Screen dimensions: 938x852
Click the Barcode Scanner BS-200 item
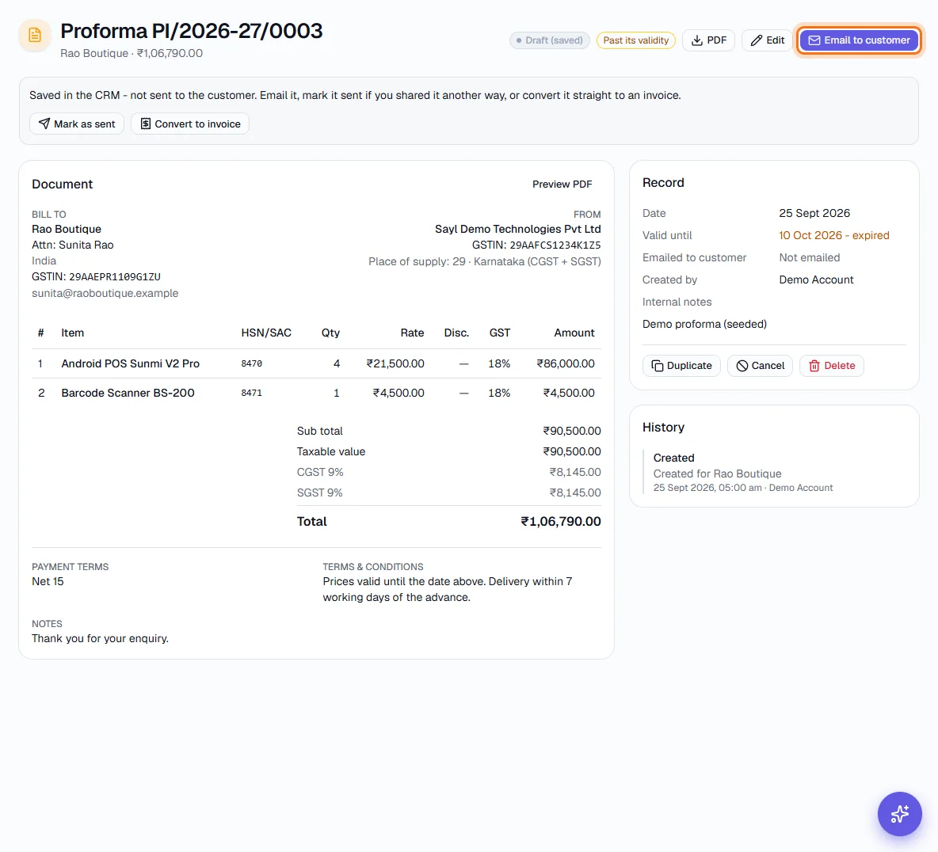click(x=128, y=393)
